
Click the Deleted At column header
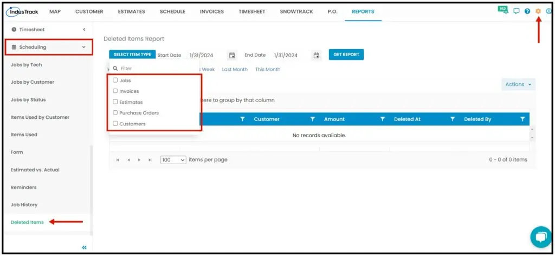tap(407, 119)
